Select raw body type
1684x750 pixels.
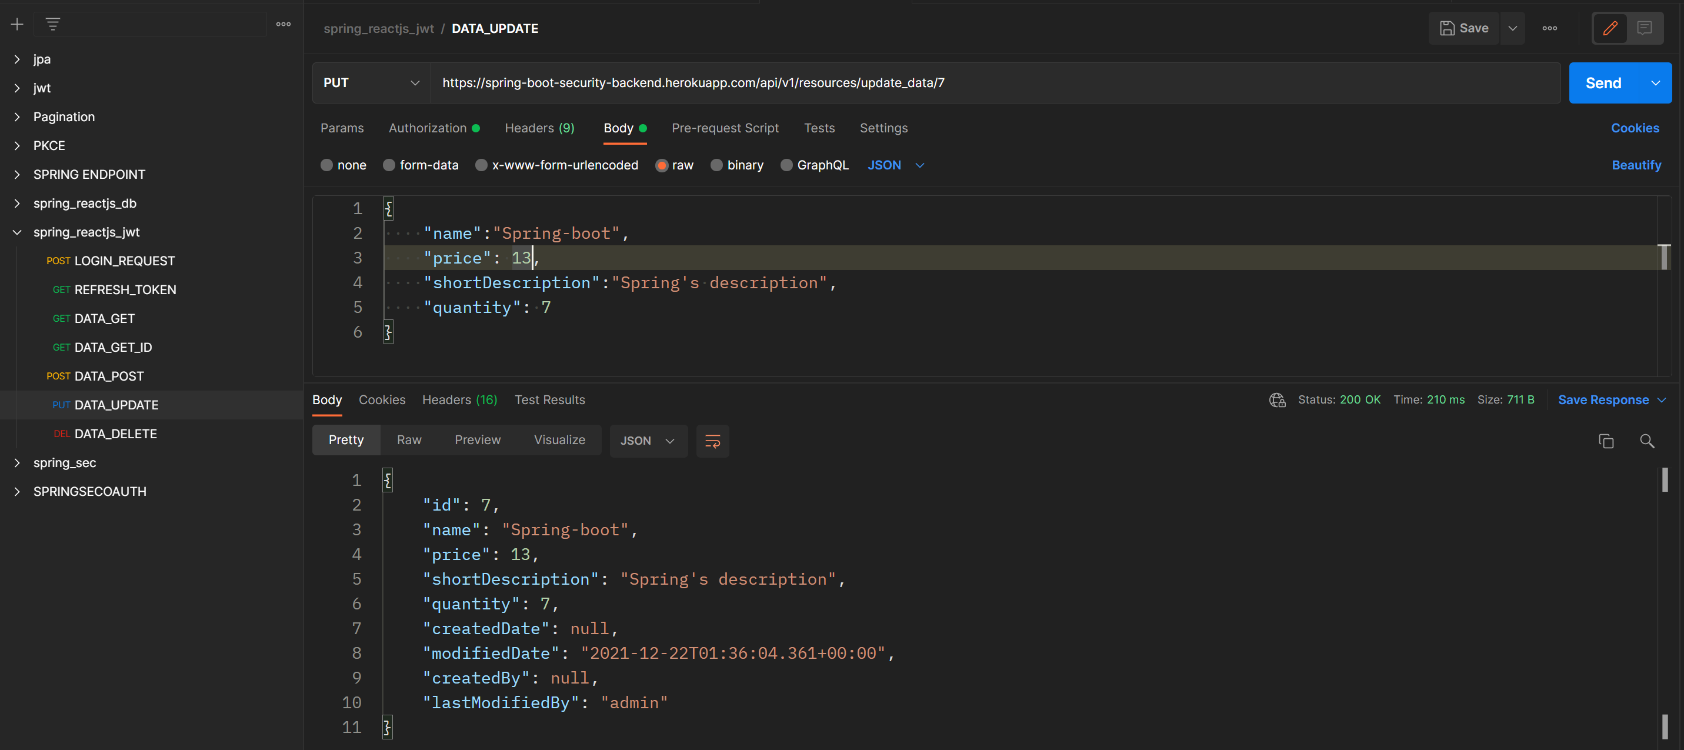pos(674,165)
